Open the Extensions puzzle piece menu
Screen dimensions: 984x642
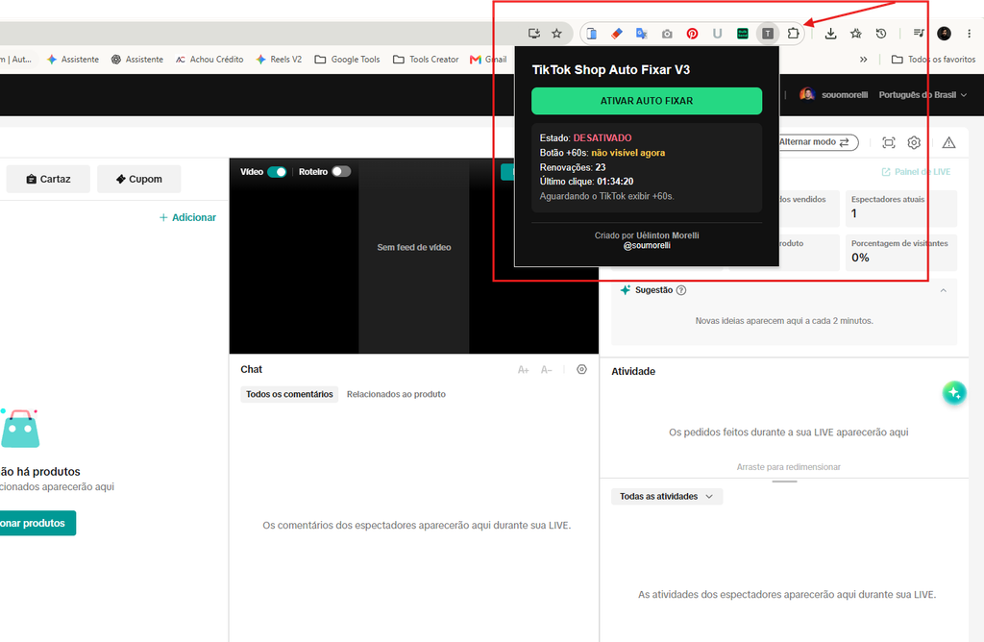(793, 34)
